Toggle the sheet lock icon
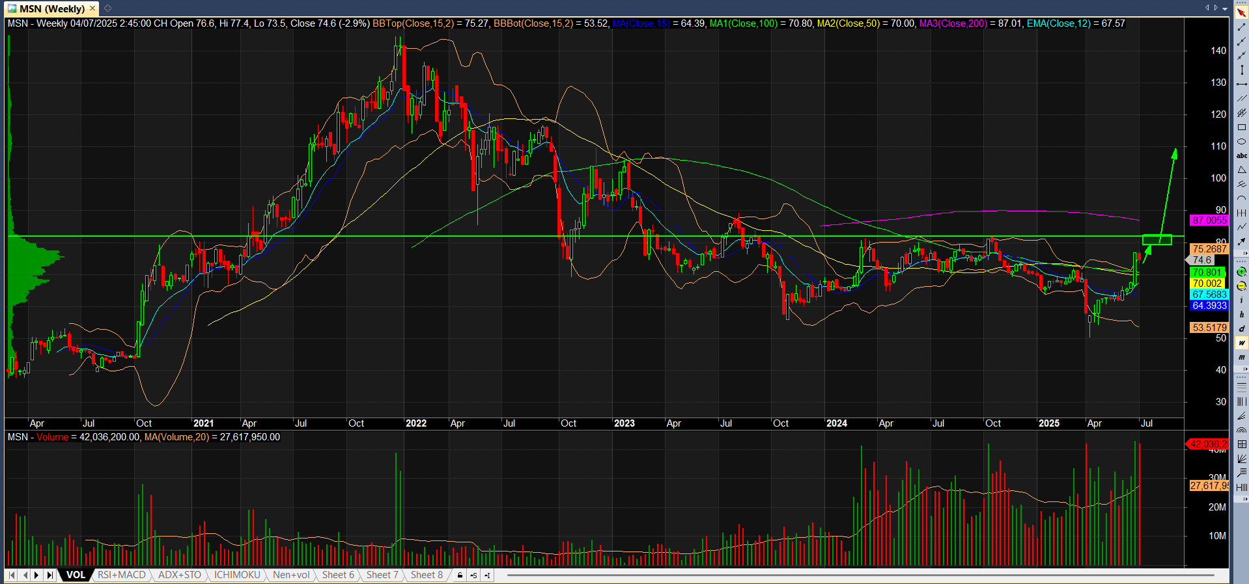 [x=460, y=575]
